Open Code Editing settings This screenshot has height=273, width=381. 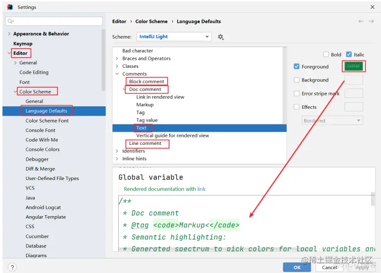pos(34,72)
